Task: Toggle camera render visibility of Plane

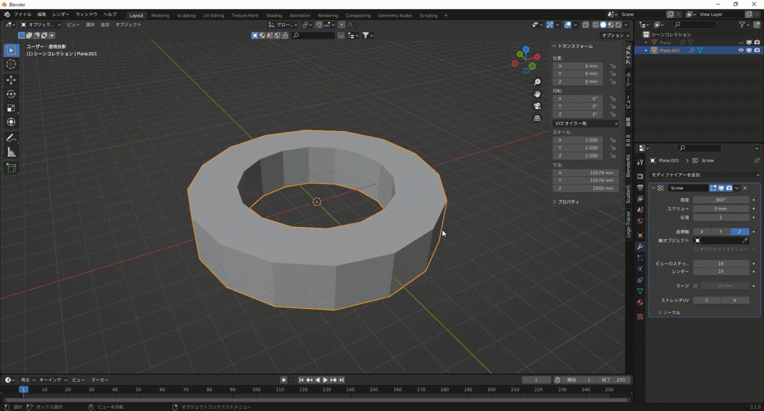Action: (757, 42)
